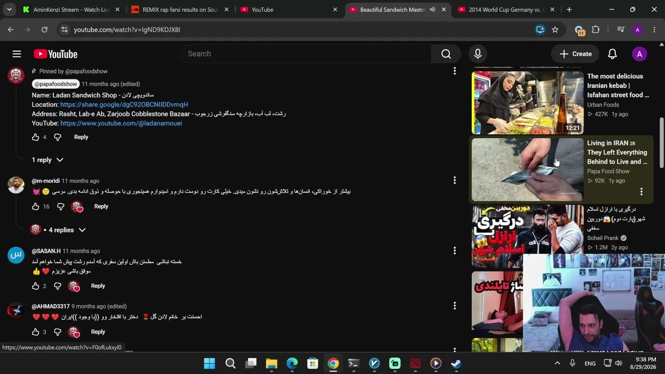665x374 pixels.
Task: Open the Chrome extensions puzzle icon
Action: point(596,30)
